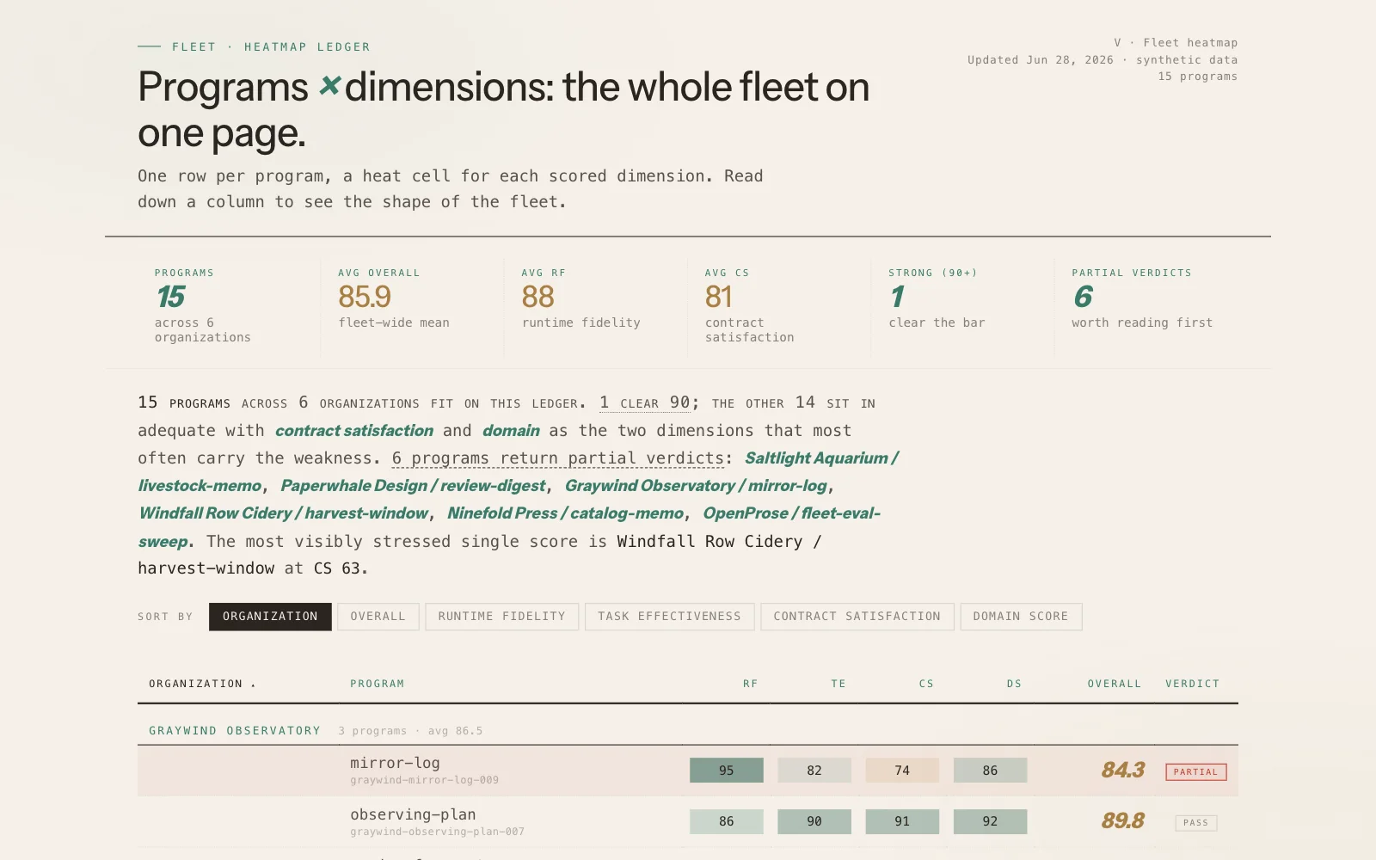Open the observing-plan program row
Screen dimensions: 1376x860
click(688, 822)
